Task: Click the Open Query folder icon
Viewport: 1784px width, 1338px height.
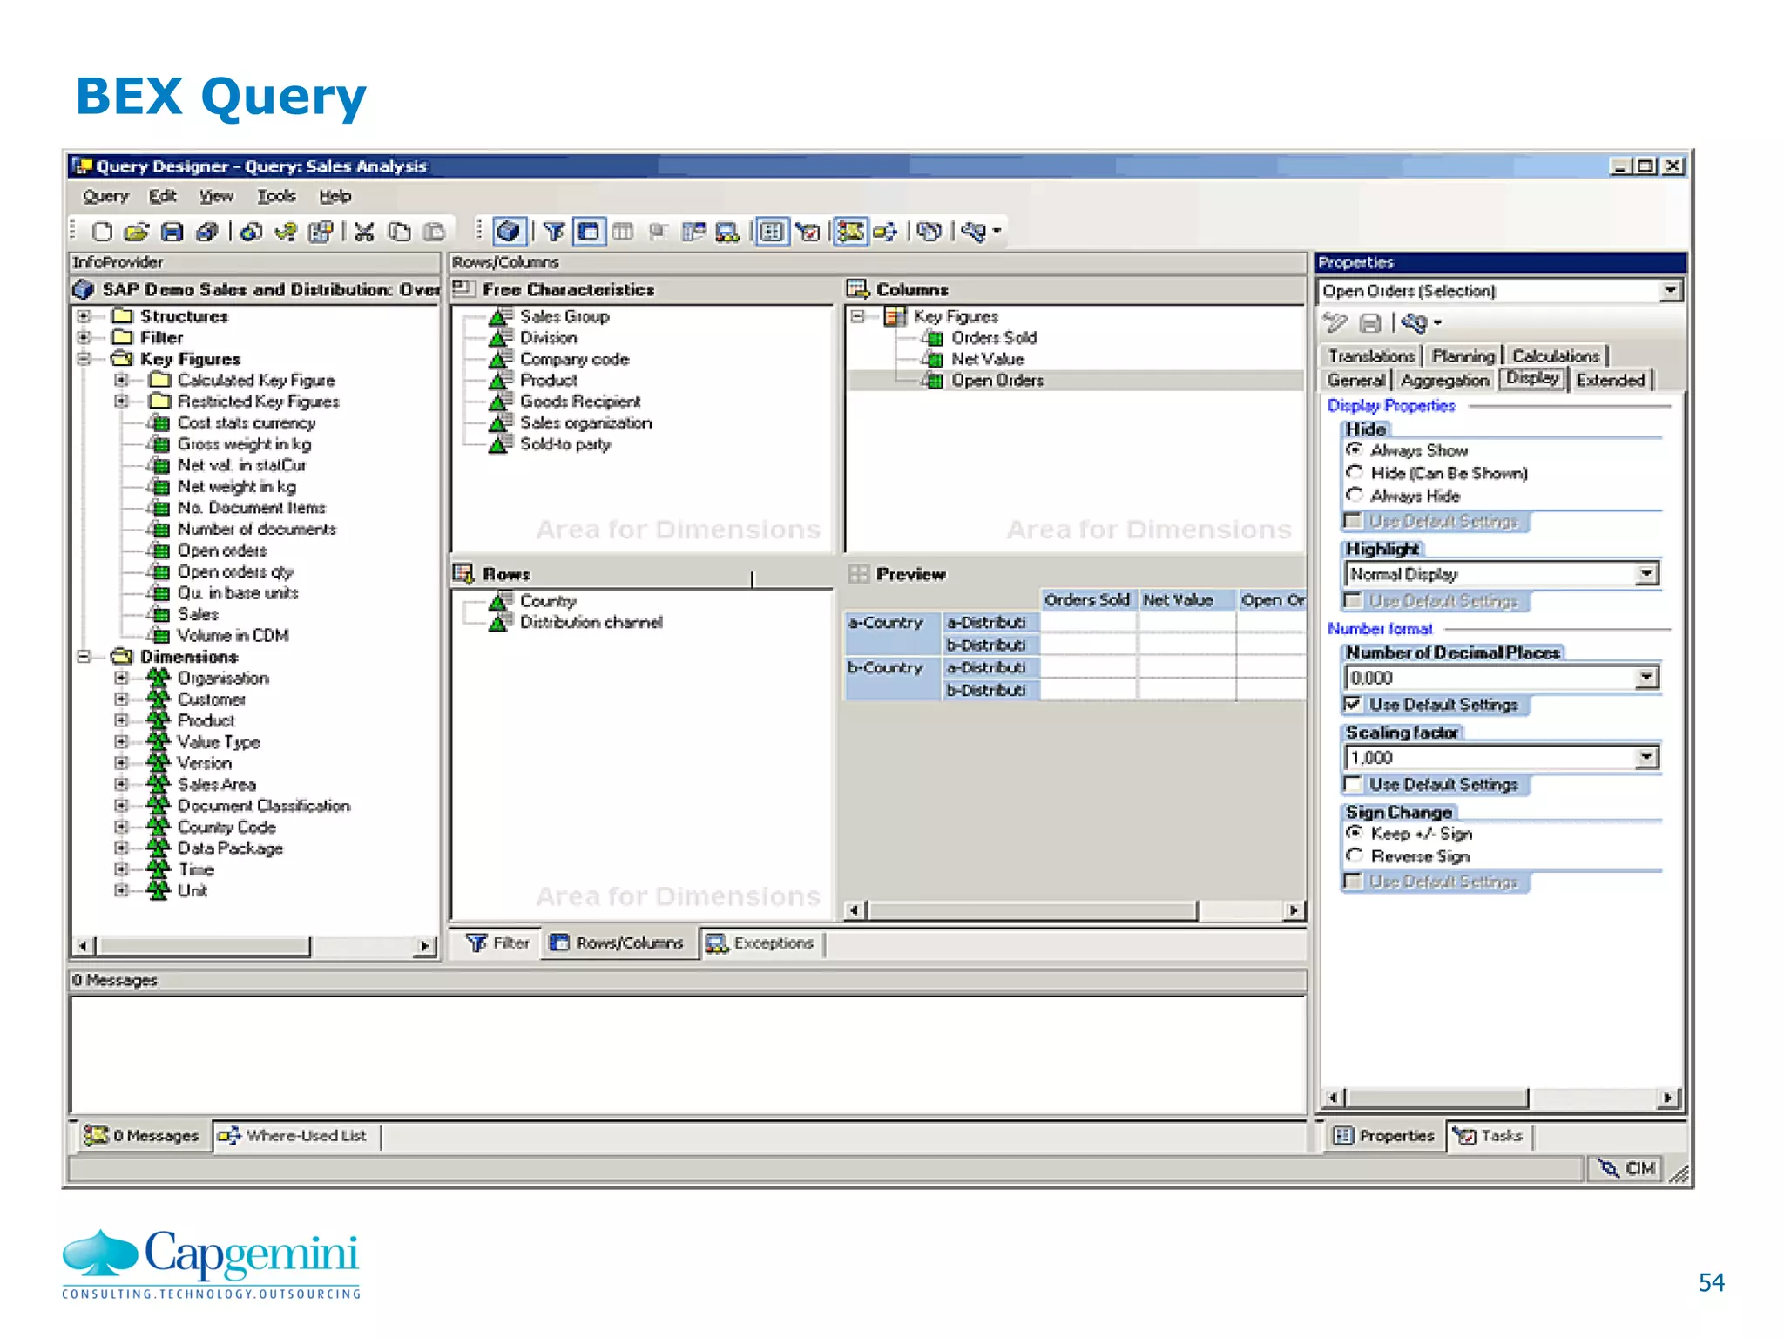Action: tap(137, 232)
